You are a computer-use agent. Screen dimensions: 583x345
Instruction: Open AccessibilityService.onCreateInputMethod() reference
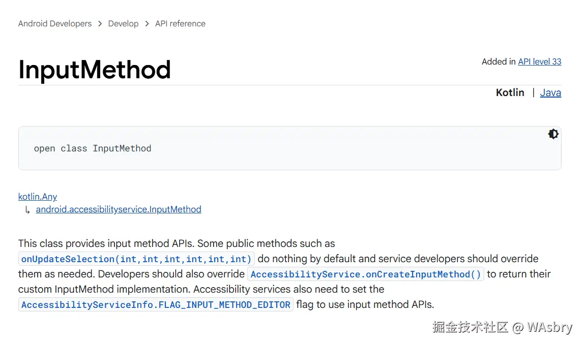(366, 274)
